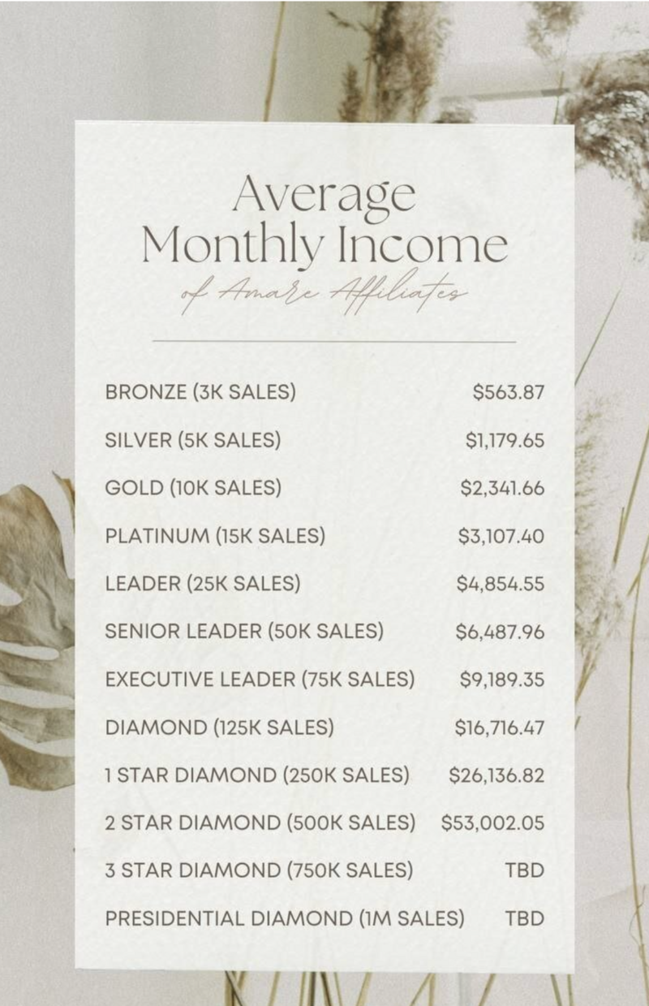The width and height of the screenshot is (649, 1006).
Task: Click the $1,179.65 amount
Action: pos(505,441)
